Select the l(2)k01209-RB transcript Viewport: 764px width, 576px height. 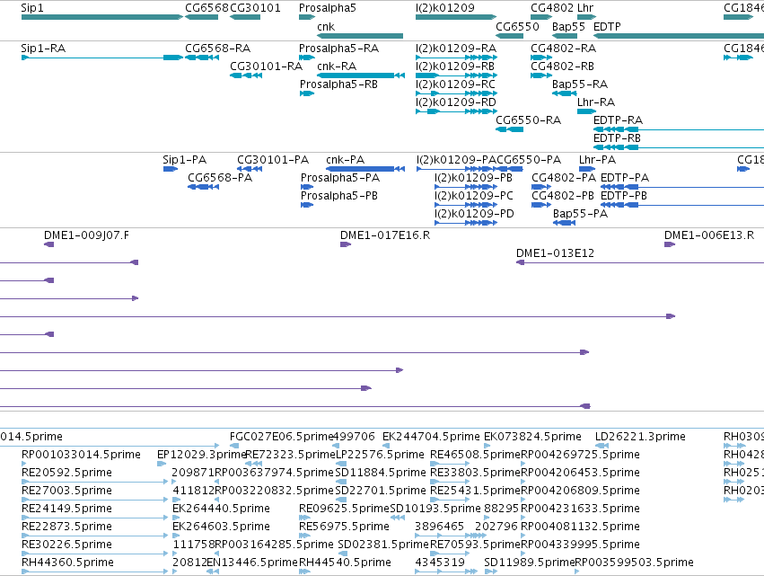pos(457,75)
